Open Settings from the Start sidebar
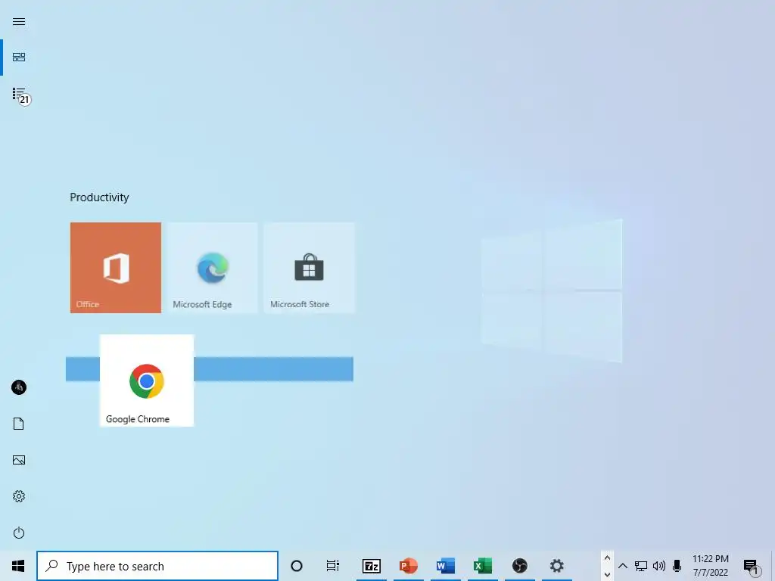775x581 pixels. (x=19, y=496)
